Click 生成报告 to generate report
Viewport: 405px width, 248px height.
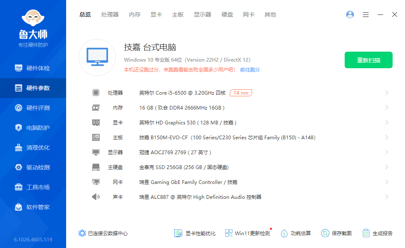pos(377,233)
